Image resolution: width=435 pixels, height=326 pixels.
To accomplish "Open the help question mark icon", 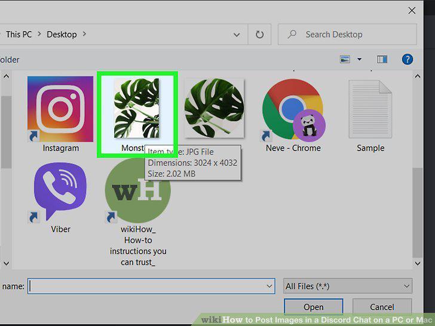I will click(x=408, y=59).
